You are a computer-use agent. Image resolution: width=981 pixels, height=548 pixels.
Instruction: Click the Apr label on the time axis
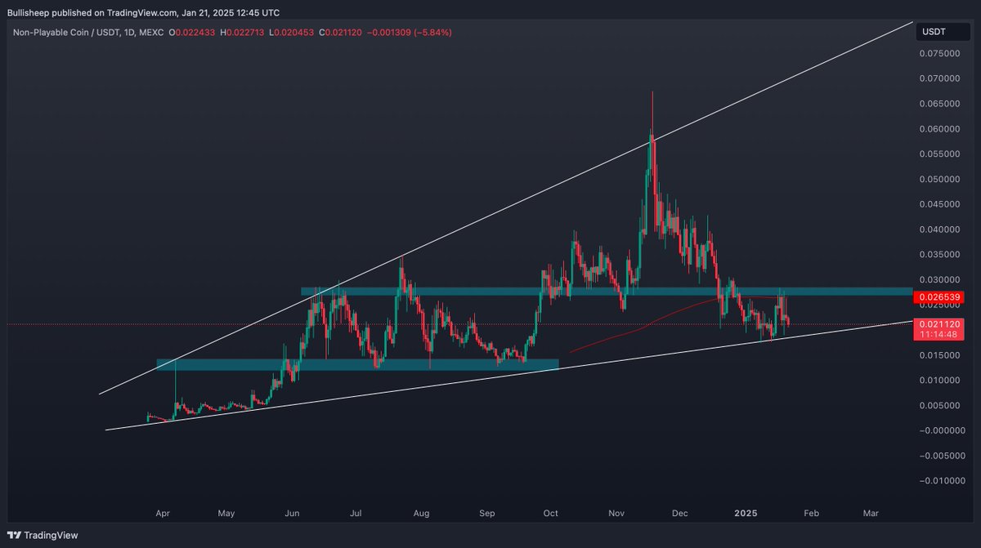click(x=162, y=513)
